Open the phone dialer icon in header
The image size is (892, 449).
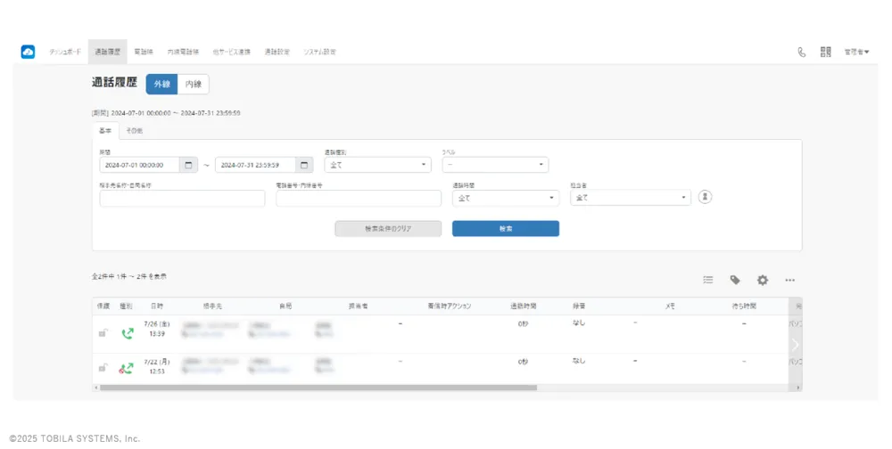801,52
